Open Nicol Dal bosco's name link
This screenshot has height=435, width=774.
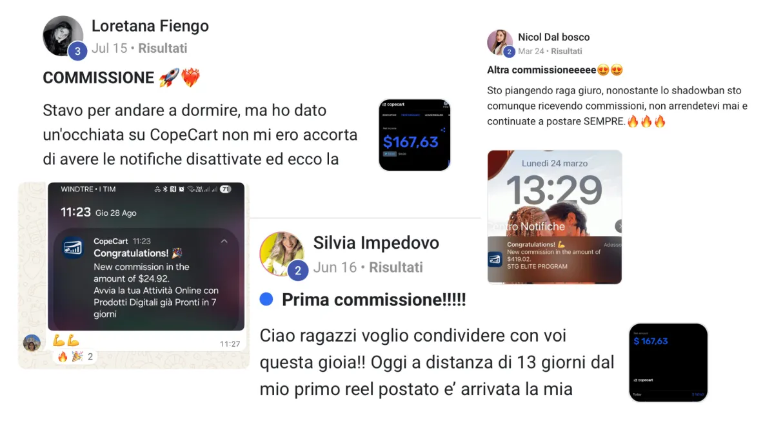(x=554, y=37)
